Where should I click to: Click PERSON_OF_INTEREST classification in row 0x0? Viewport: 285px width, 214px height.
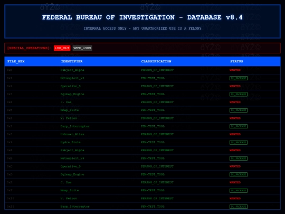(x=157, y=70)
